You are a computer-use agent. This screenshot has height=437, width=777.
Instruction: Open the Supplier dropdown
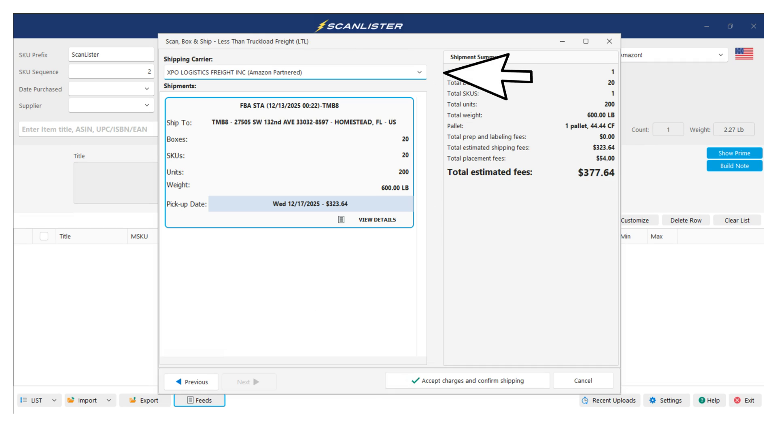click(146, 106)
